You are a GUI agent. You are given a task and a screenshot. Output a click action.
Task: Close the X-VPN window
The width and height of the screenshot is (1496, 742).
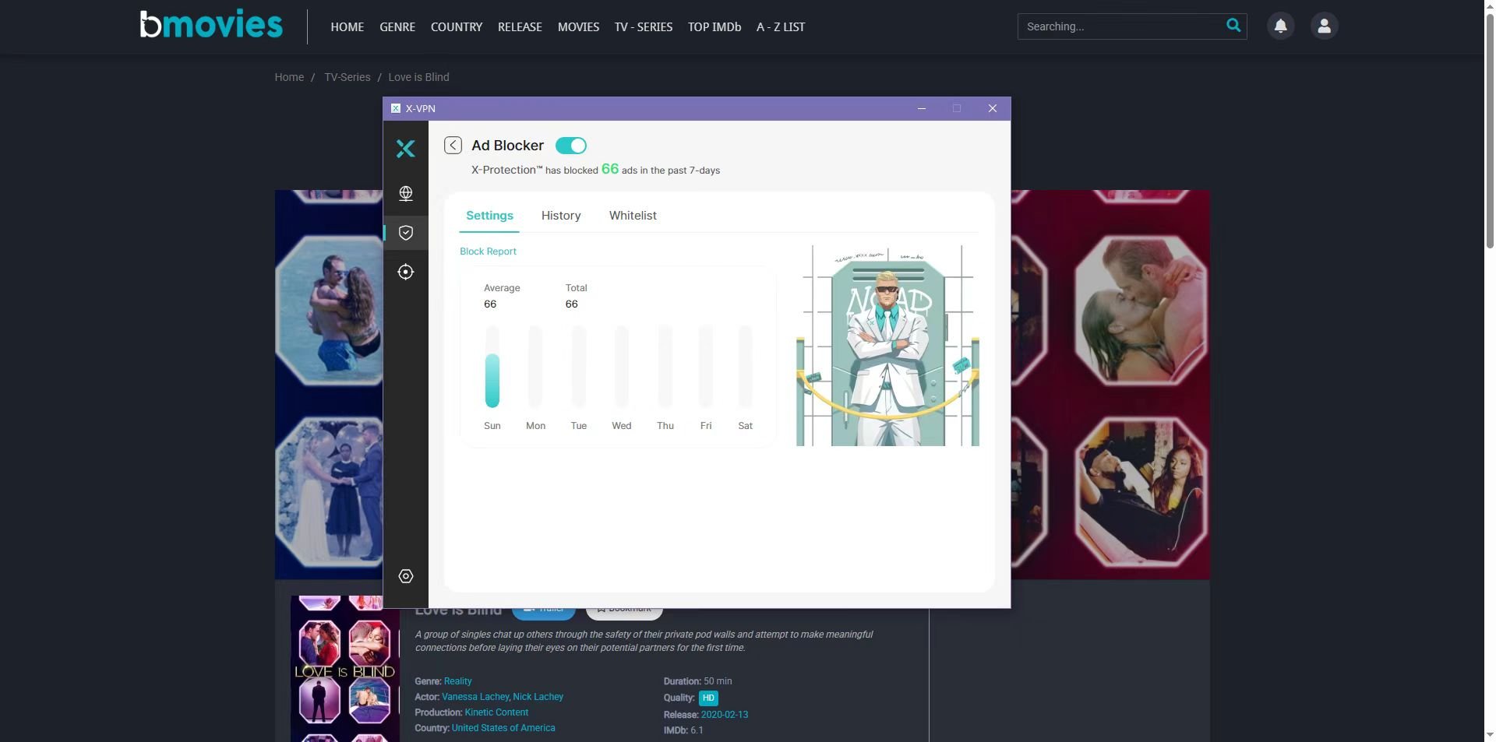pyautogui.click(x=992, y=108)
